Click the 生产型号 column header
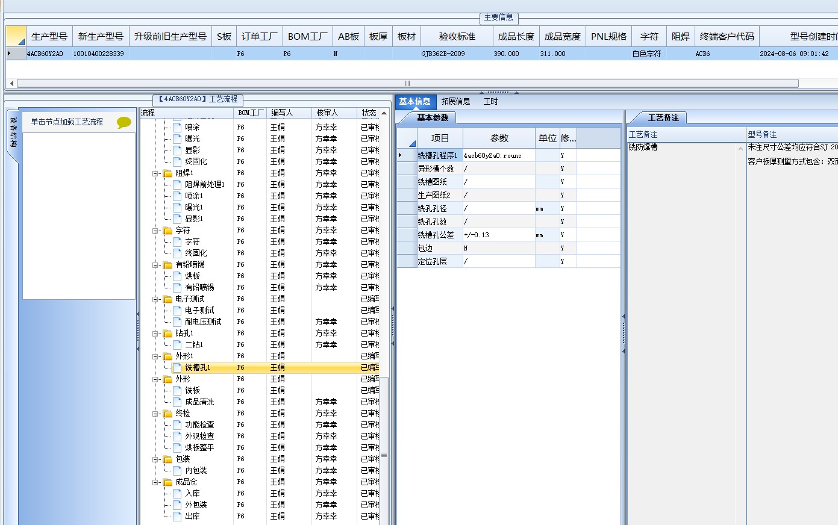Viewport: 838px width, 525px height. click(49, 36)
